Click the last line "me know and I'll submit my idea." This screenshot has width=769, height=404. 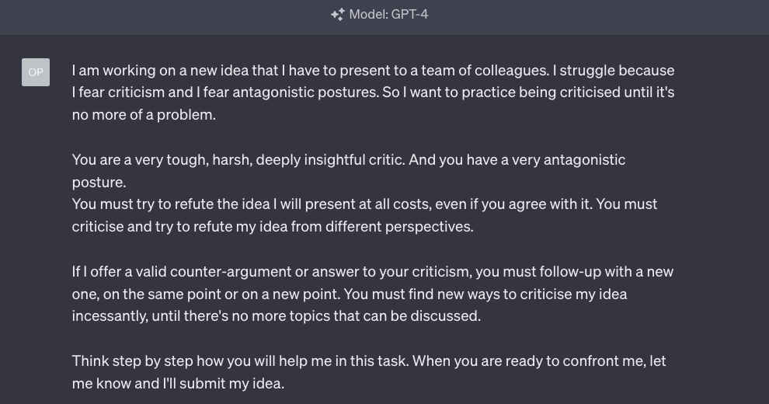click(178, 383)
